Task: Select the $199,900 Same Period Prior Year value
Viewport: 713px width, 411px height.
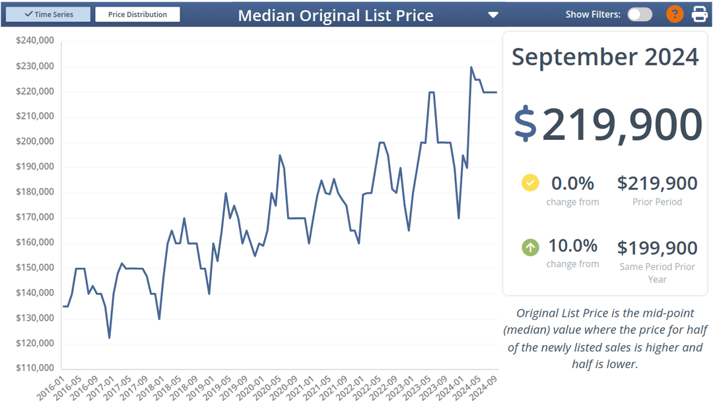Action: (657, 248)
